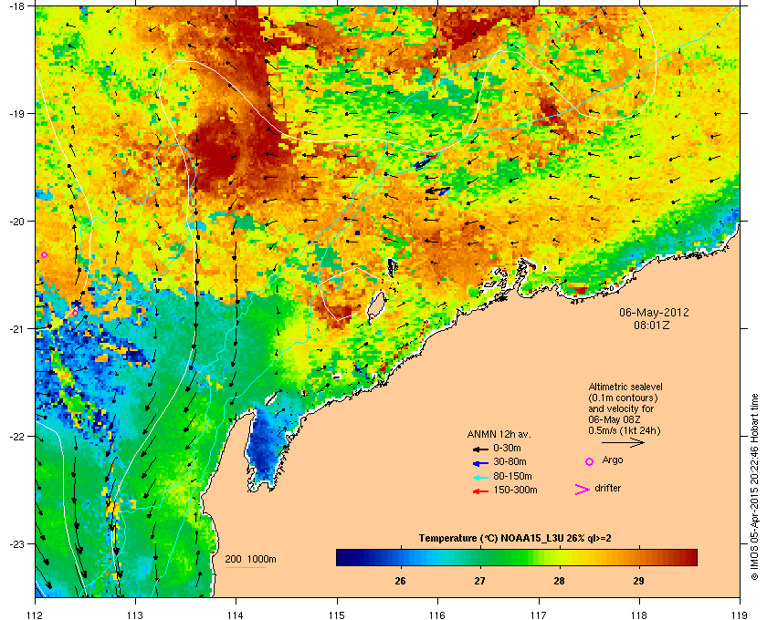The width and height of the screenshot is (767, 620).
Task: Click the yellow 28 degree region of colorbar
Action: click(x=559, y=557)
